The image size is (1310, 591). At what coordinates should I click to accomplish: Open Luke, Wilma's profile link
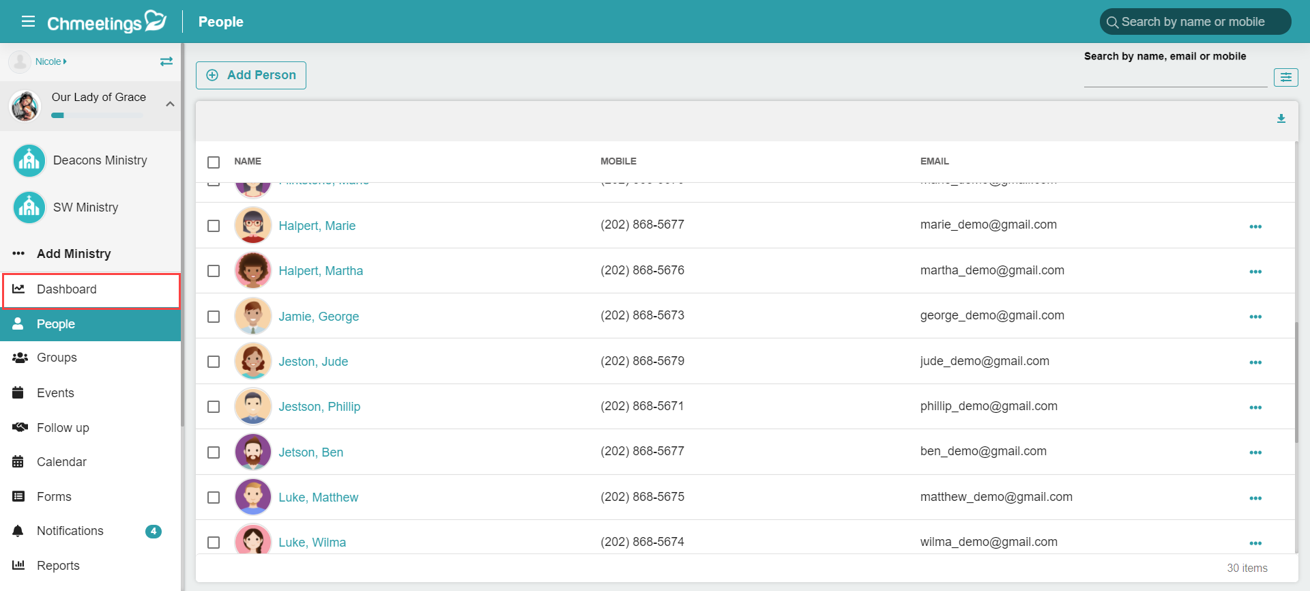point(312,543)
